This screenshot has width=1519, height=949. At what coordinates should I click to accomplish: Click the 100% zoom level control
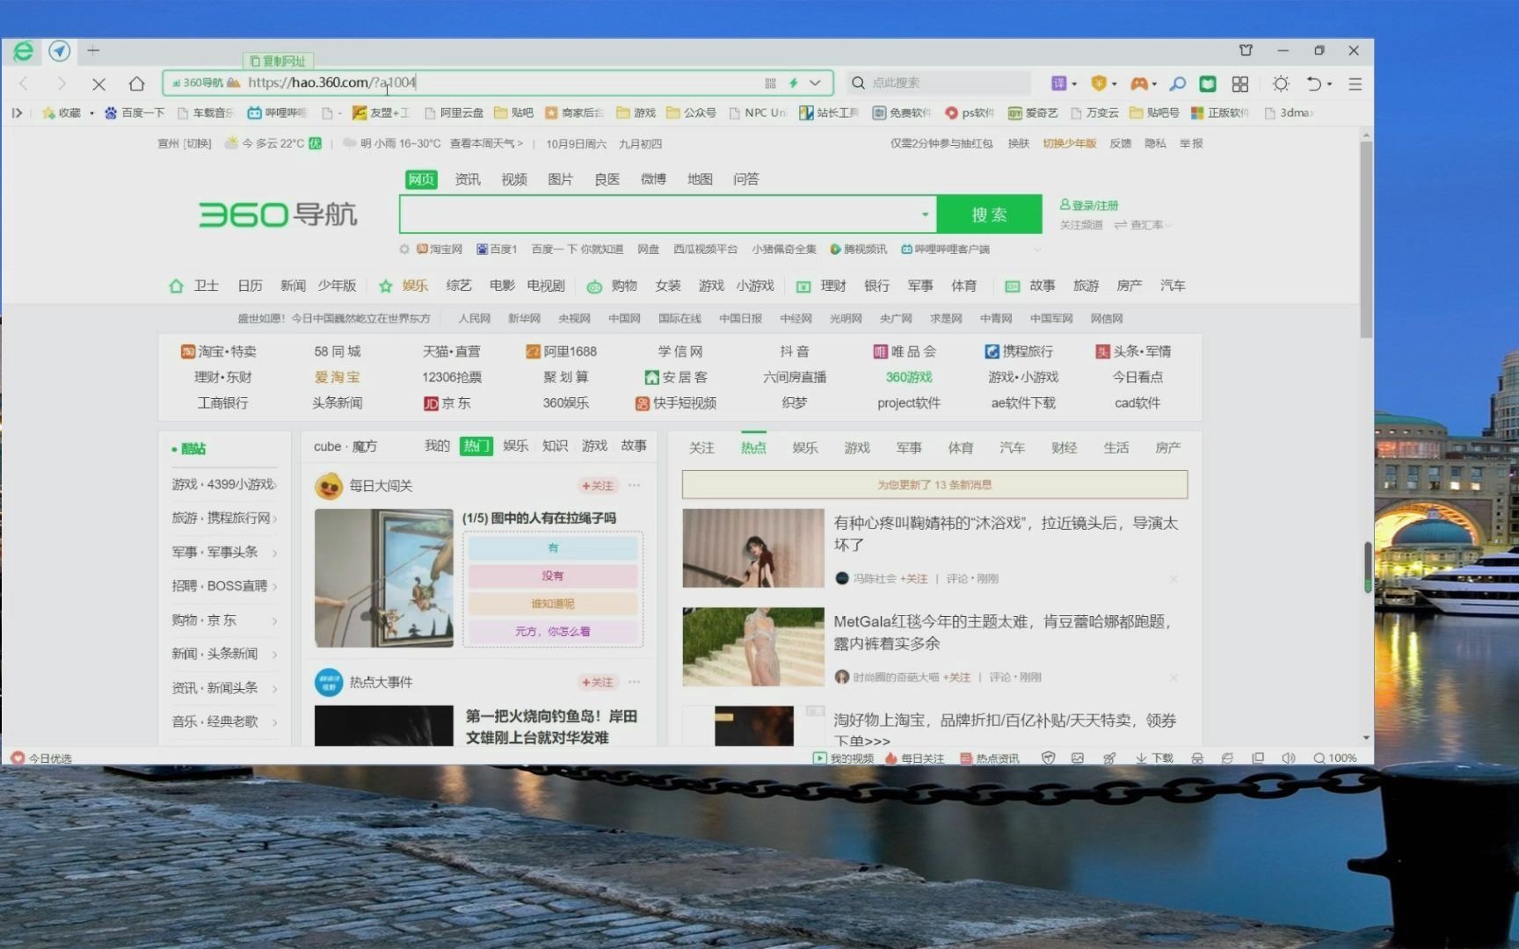(x=1335, y=758)
